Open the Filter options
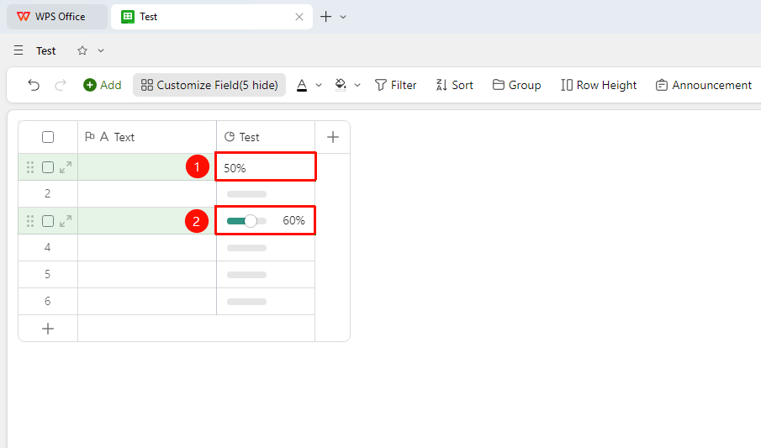 pyautogui.click(x=395, y=85)
